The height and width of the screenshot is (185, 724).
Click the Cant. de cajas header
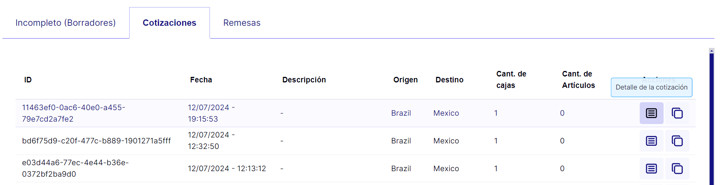click(x=511, y=80)
